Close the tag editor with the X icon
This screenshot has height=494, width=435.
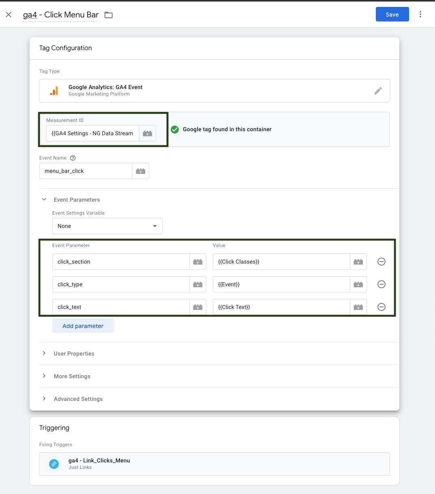[x=9, y=15]
